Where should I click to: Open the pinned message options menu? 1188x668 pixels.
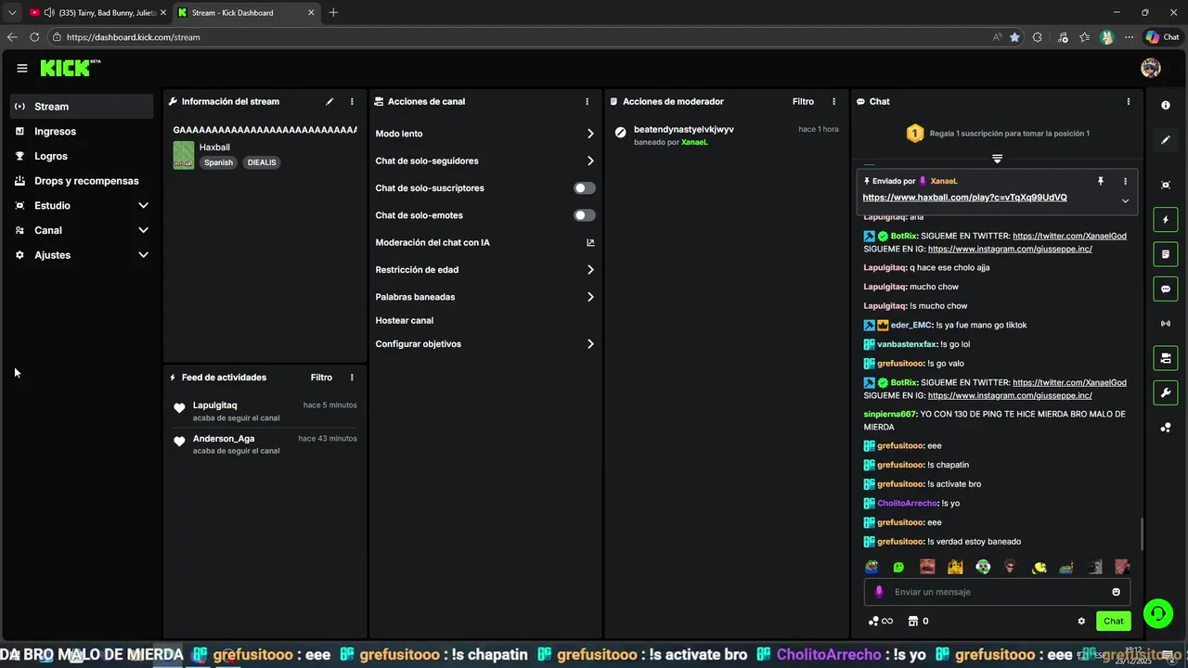(x=1125, y=182)
